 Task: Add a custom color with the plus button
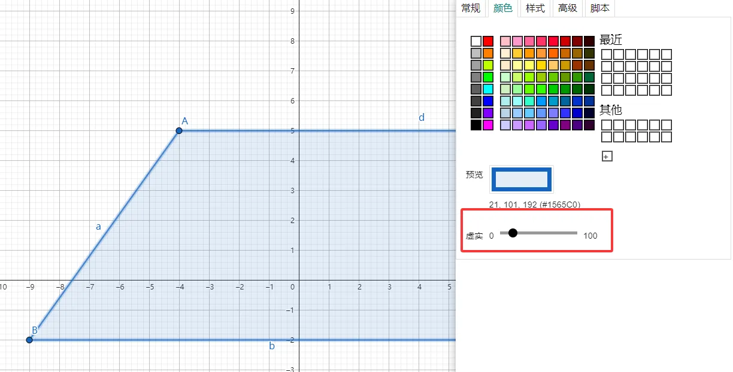[x=607, y=157]
